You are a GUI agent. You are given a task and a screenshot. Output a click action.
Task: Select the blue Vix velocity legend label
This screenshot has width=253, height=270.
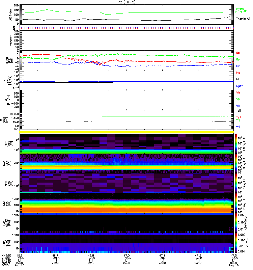coord(238,106)
